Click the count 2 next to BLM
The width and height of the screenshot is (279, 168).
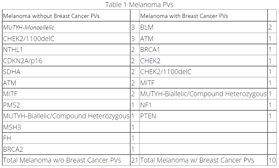tap(270, 28)
